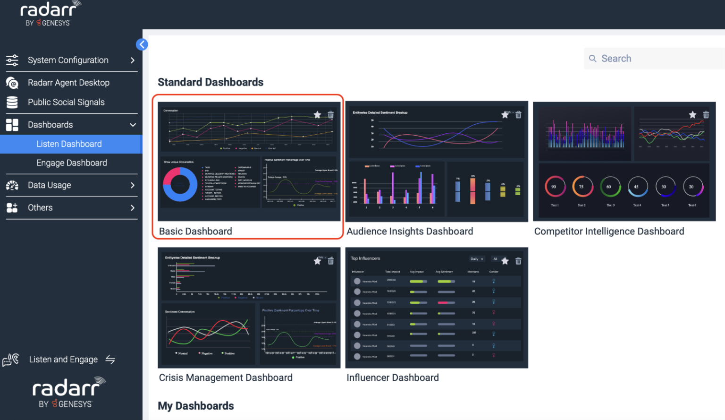Image resolution: width=725 pixels, height=420 pixels.
Task: Click the Dashboards grid icon in sidebar
Action: (11, 124)
